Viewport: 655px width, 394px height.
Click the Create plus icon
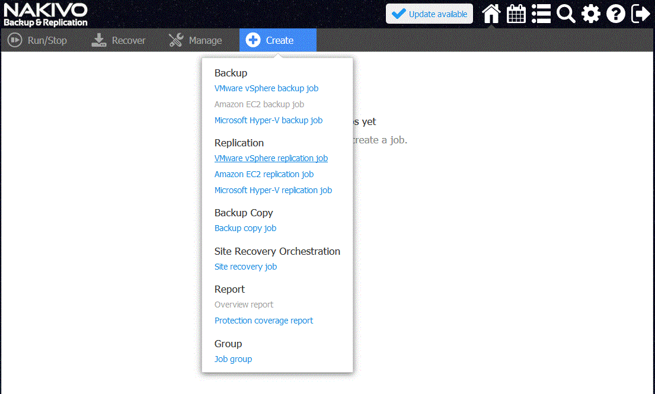tap(253, 40)
